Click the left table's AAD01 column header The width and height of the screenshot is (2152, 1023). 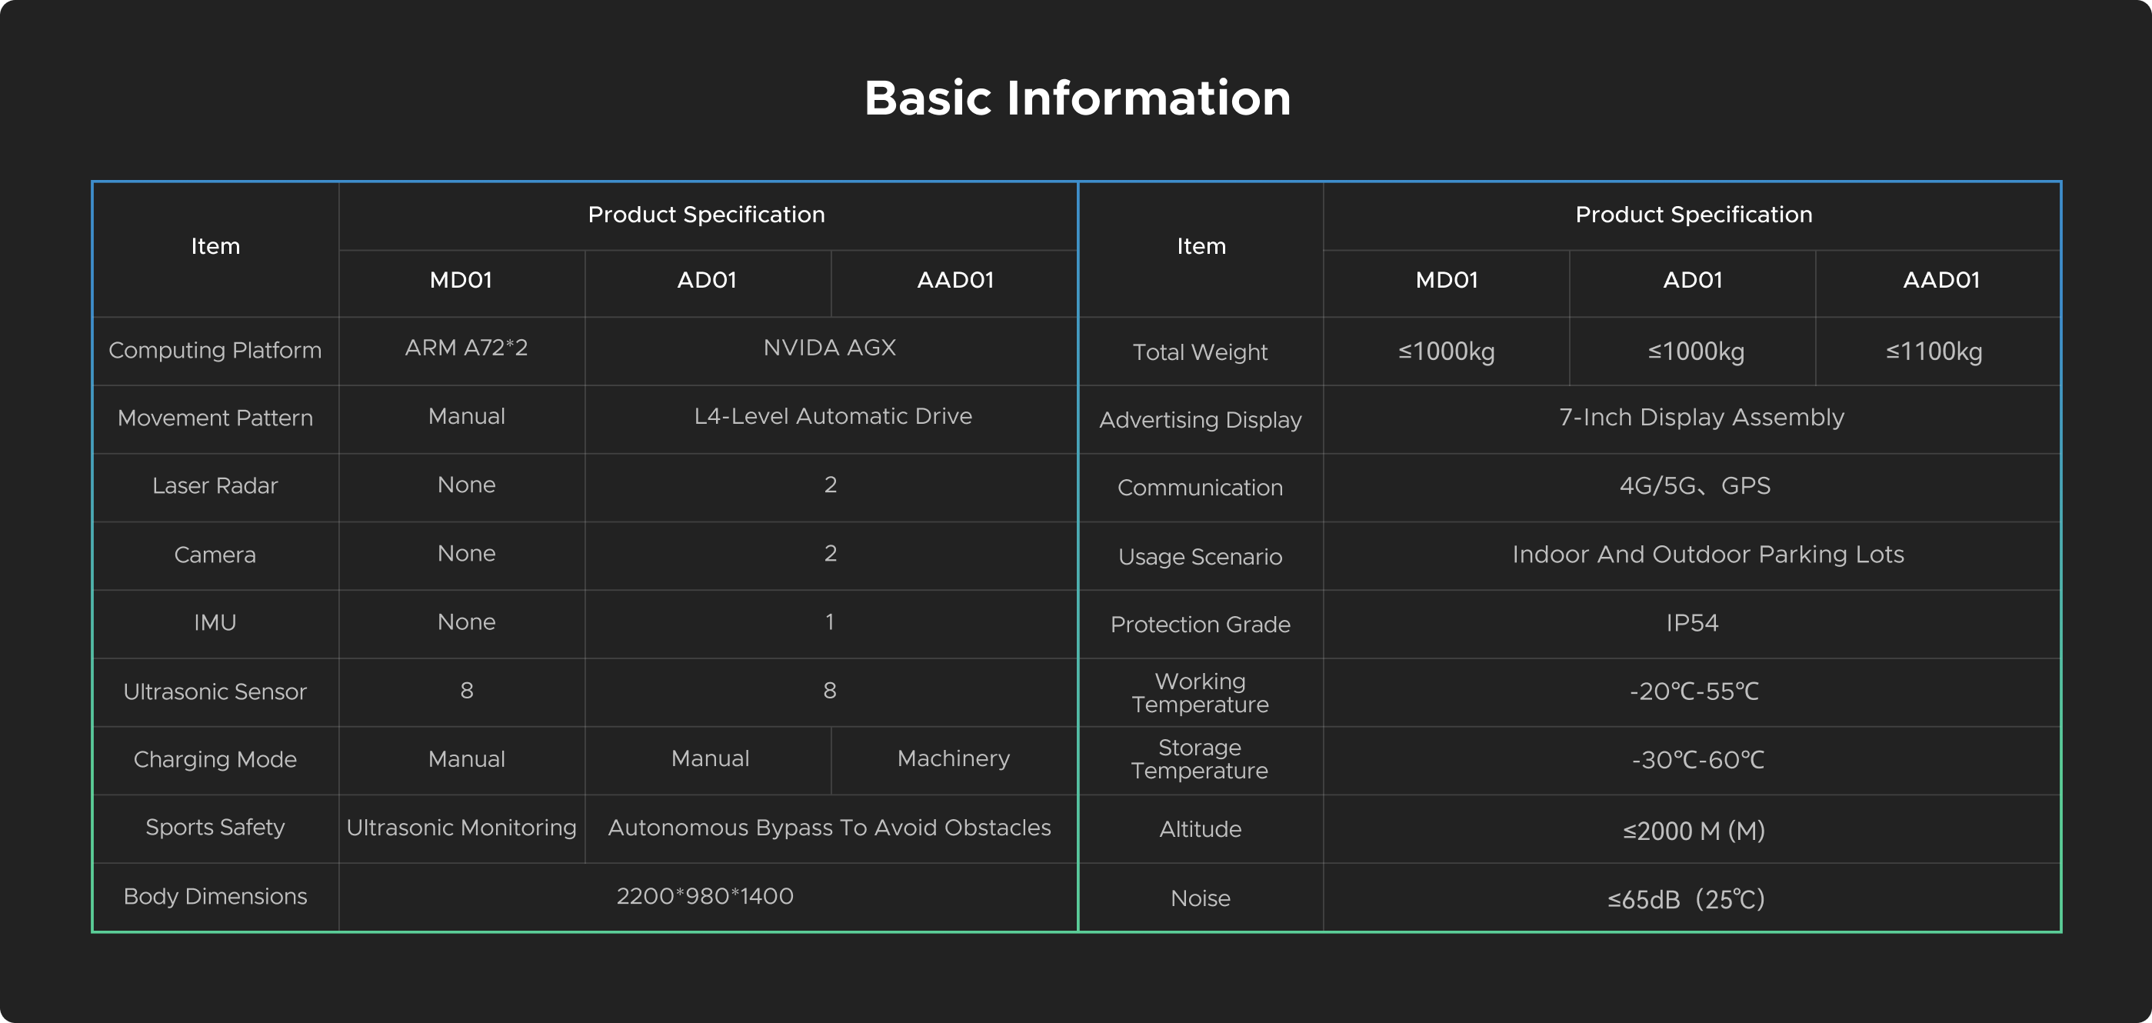click(x=955, y=280)
